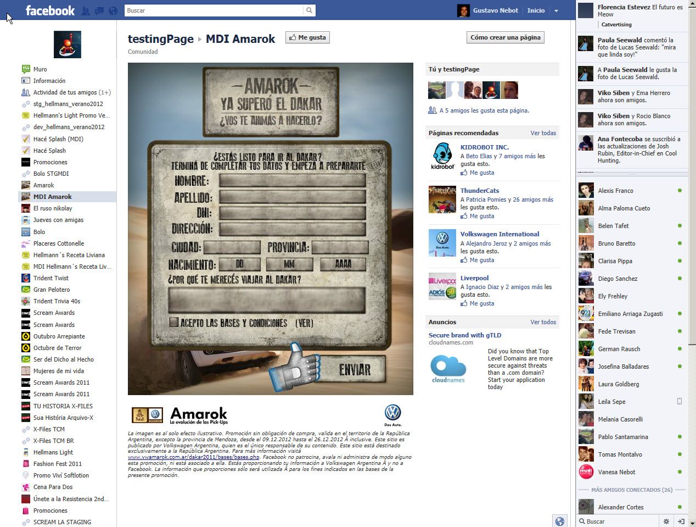Image resolution: width=696 pixels, height=527 pixels.
Task: Like the ThunderCats page with Me gusta
Action: click(x=482, y=216)
